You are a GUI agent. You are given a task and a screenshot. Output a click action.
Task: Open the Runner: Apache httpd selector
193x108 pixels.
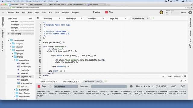point(152,86)
